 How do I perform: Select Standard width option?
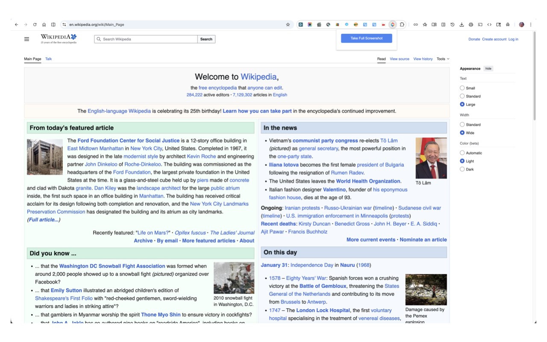(x=462, y=124)
